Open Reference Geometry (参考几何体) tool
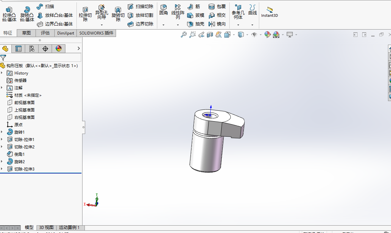Screen dimensions: 391x233 pos(238,12)
